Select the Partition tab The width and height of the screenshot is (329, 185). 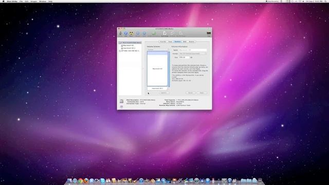click(177, 42)
